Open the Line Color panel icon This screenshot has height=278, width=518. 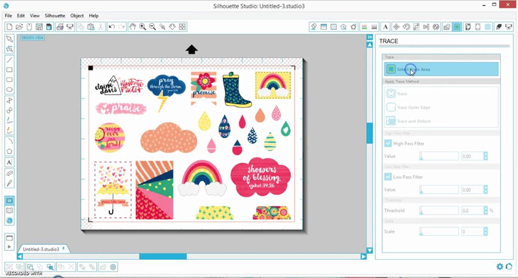[x=365, y=27]
